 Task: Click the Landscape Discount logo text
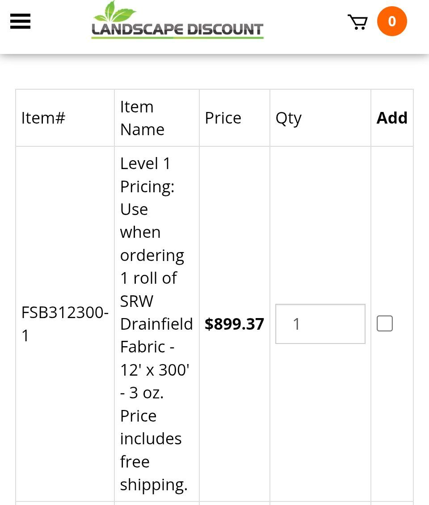[x=177, y=30]
